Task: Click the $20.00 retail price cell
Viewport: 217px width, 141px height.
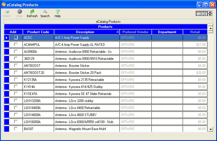Action: [195, 73]
